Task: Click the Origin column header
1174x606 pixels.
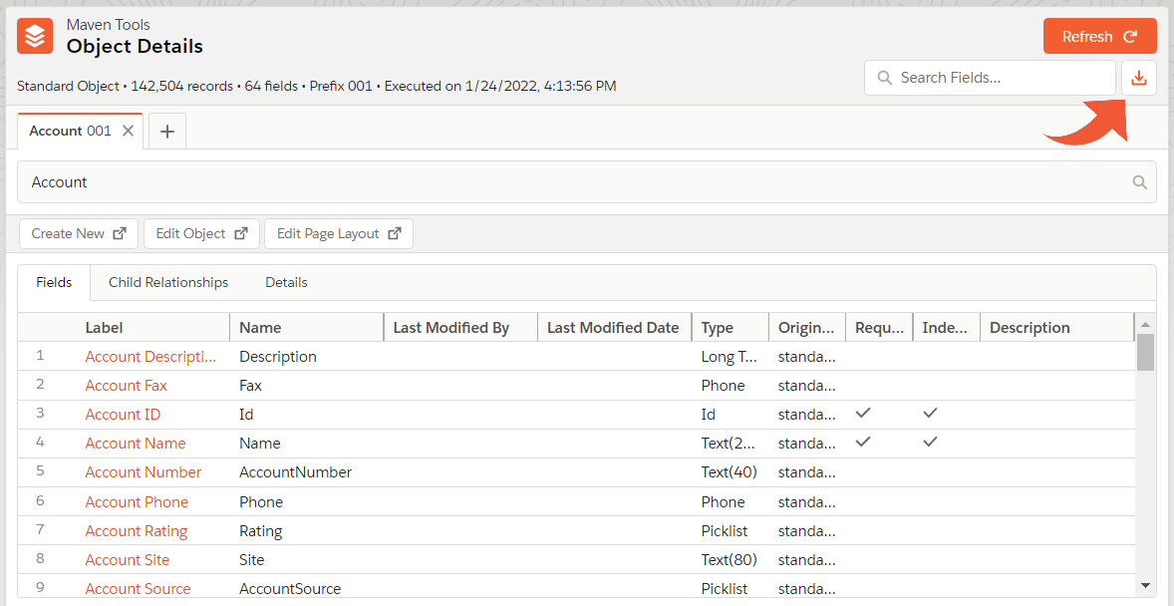Action: pyautogui.click(x=807, y=327)
